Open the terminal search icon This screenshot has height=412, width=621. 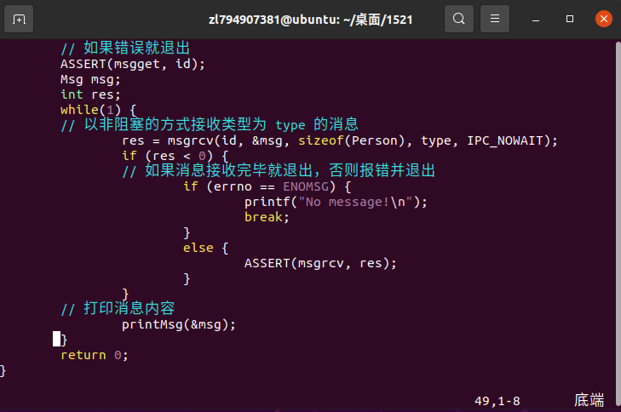(x=459, y=19)
